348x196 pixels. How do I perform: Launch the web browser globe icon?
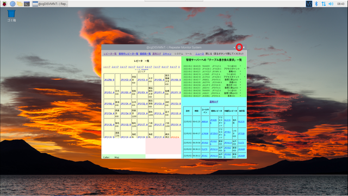[13, 4]
